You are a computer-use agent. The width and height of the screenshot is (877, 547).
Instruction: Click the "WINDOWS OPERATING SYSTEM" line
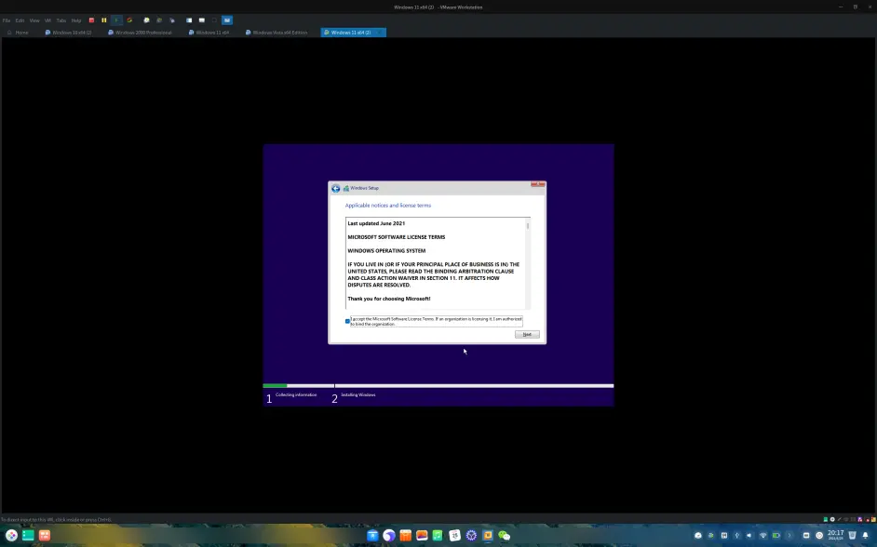click(386, 251)
